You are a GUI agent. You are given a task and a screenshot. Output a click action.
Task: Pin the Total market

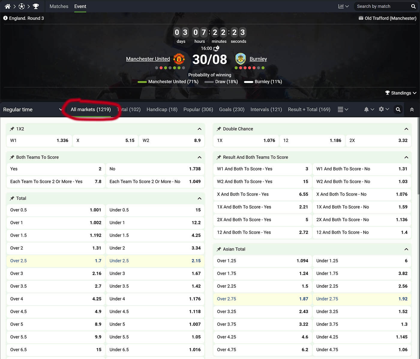pos(12,198)
